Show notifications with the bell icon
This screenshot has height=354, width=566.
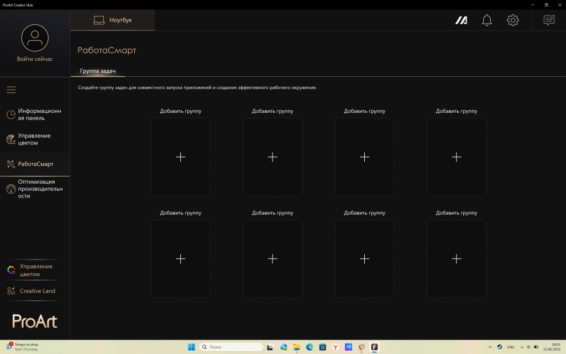(486, 20)
